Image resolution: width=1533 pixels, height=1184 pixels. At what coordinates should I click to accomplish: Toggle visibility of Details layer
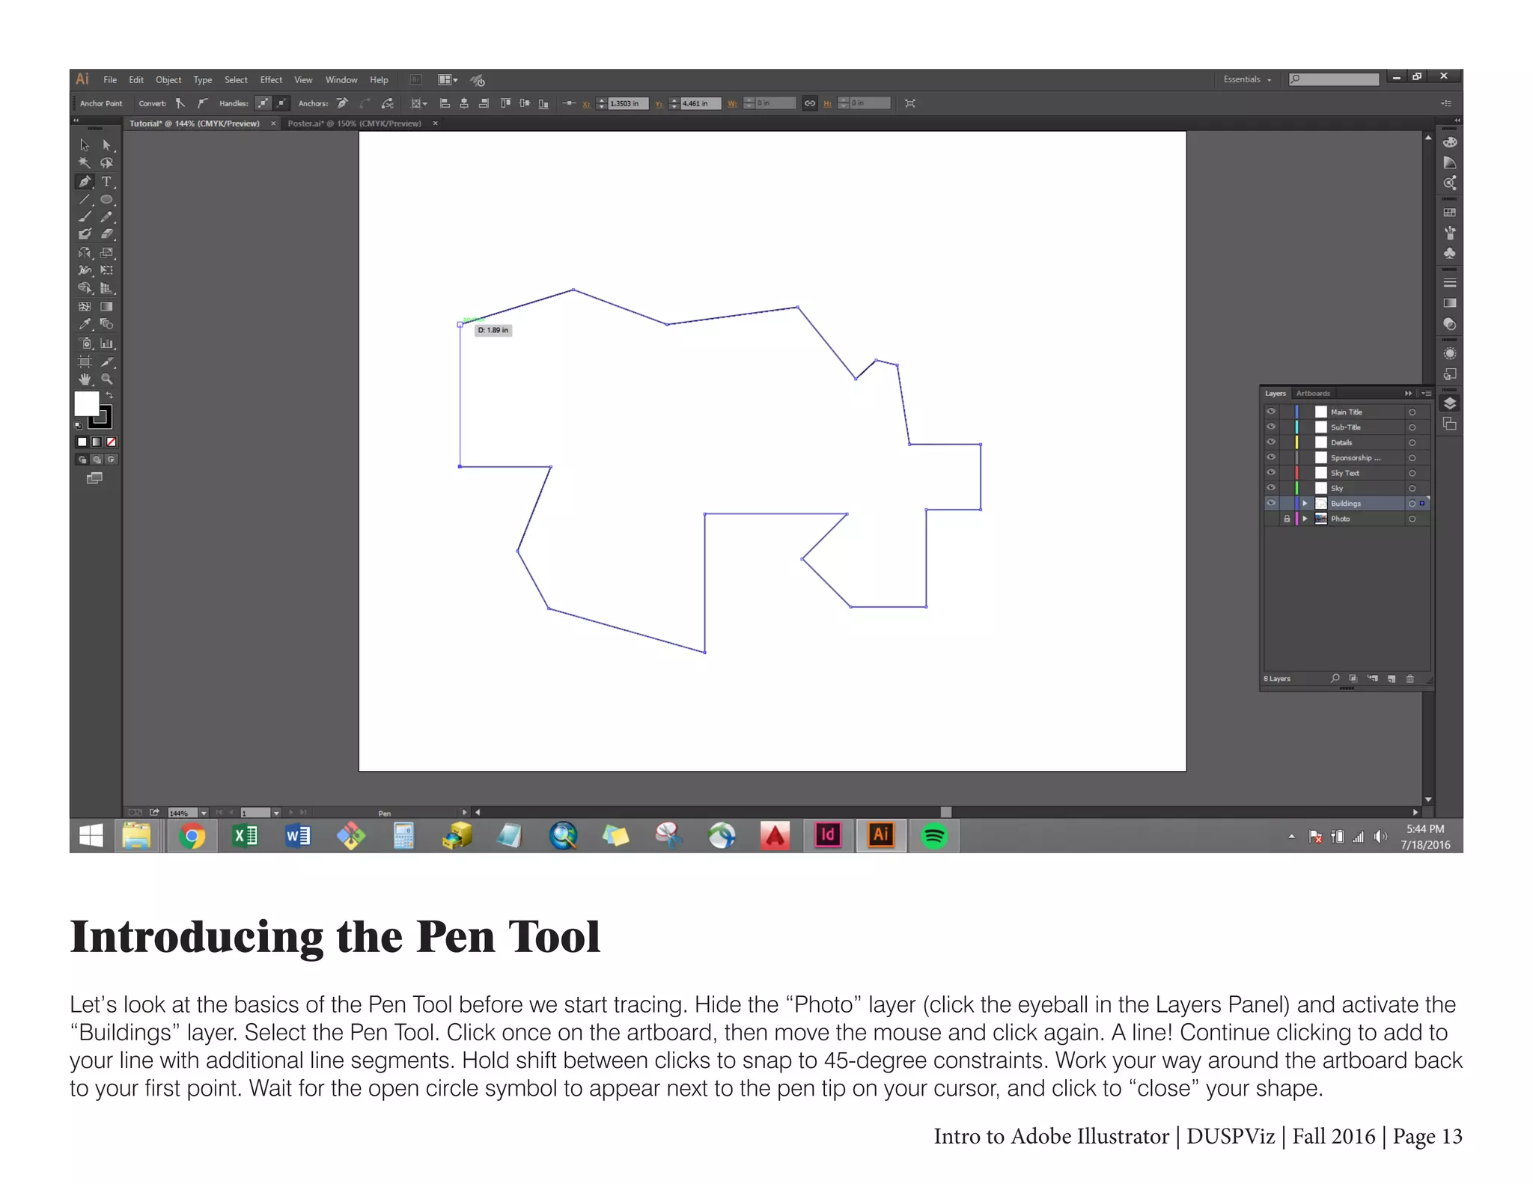1271,442
